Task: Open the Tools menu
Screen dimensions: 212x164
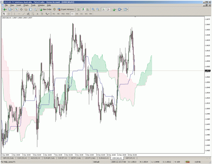Action: [x=33, y=5]
